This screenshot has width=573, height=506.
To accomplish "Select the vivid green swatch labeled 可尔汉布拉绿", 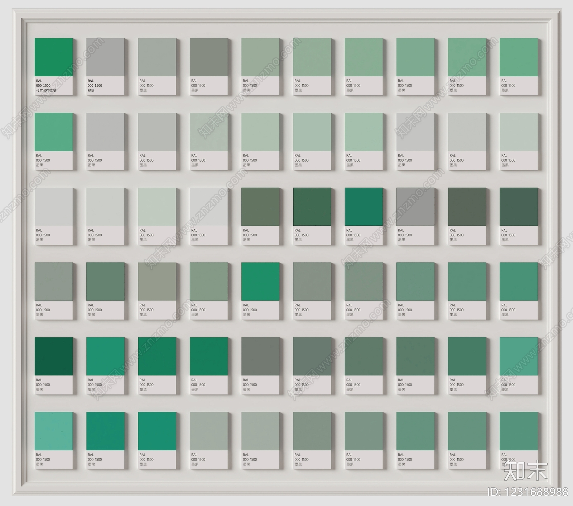I will [54, 57].
